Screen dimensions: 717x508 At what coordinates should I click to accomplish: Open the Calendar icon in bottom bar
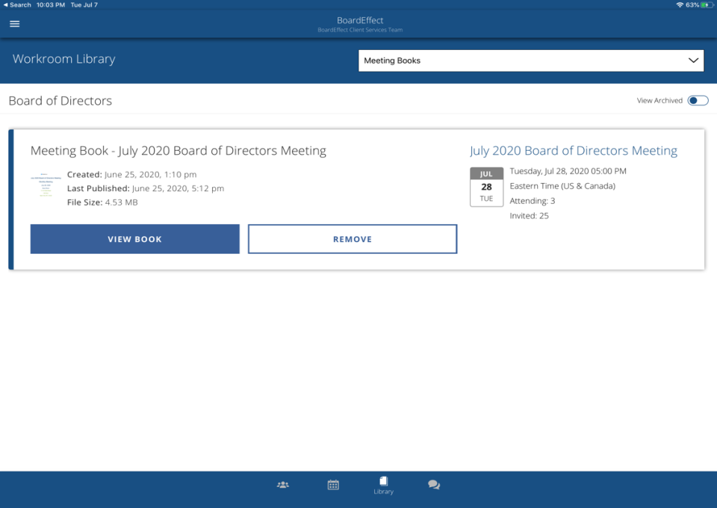pyautogui.click(x=332, y=484)
